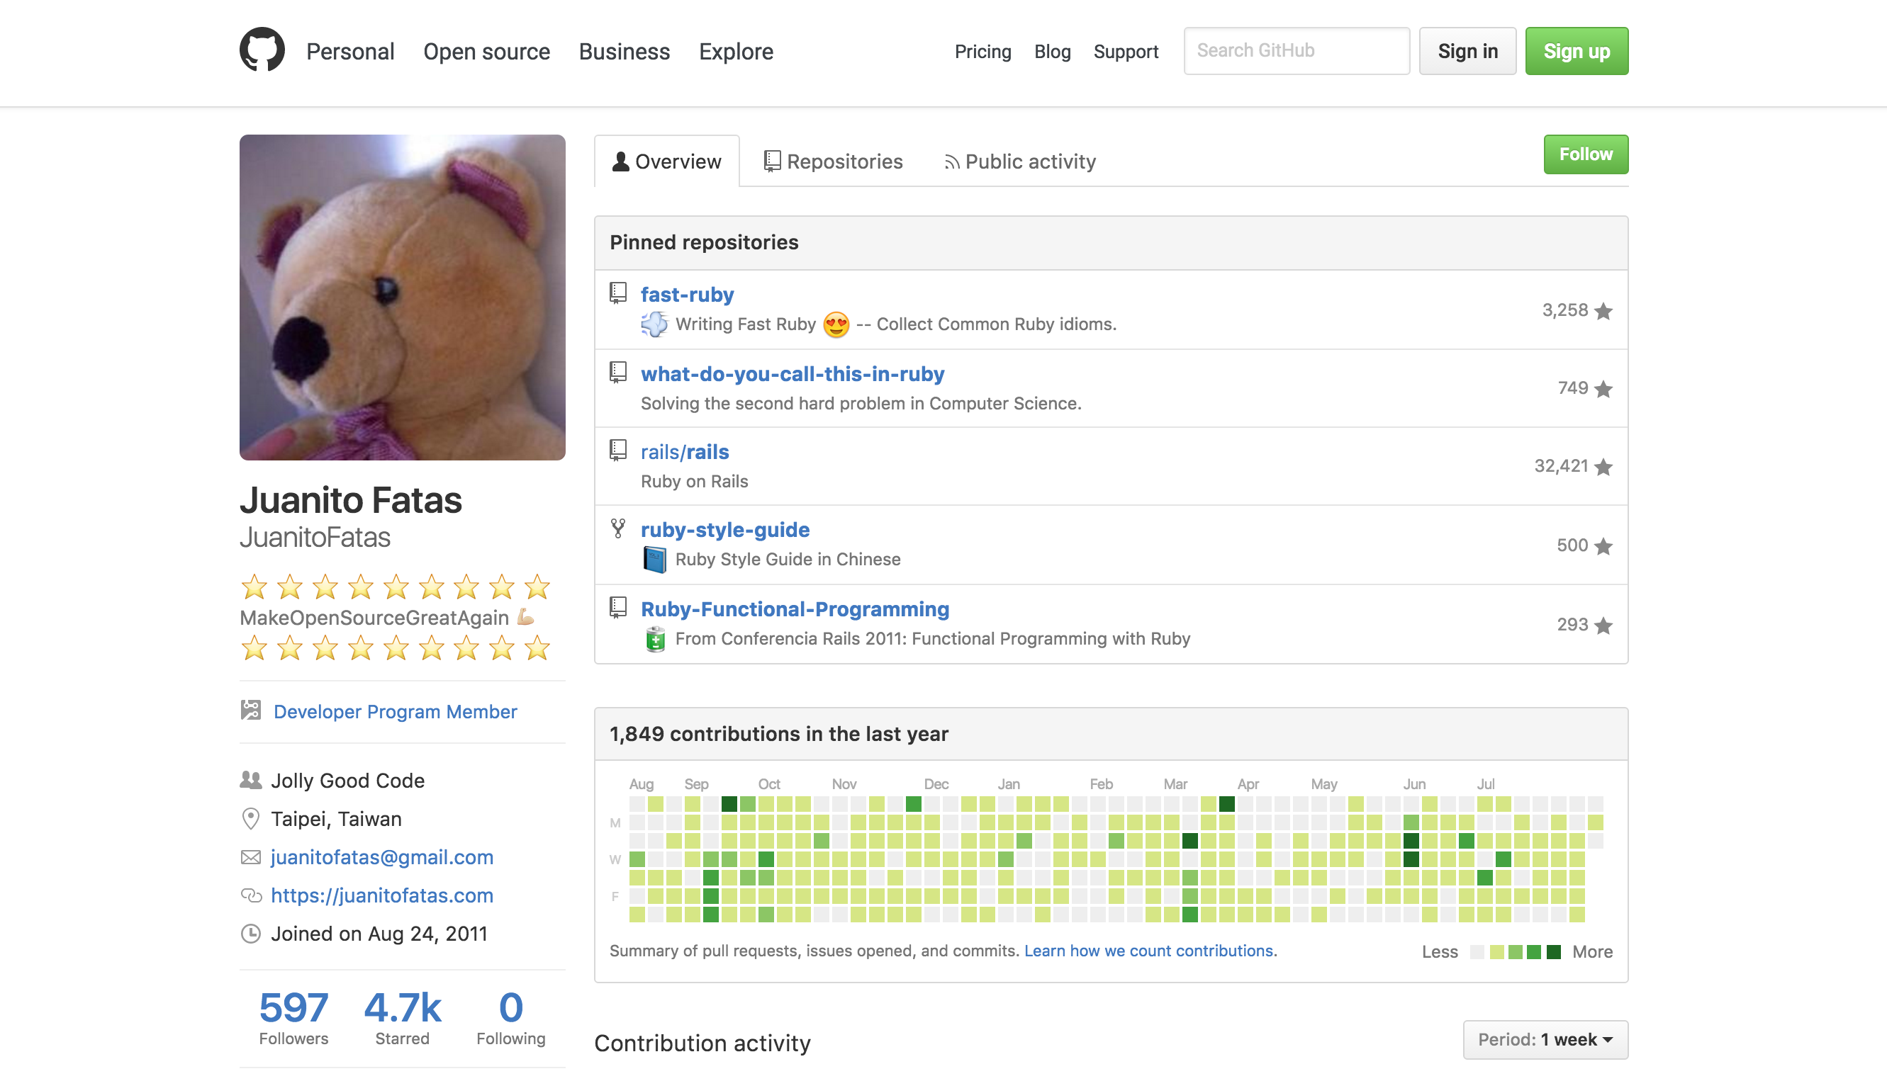Switch to the Repositories tab

click(834, 161)
